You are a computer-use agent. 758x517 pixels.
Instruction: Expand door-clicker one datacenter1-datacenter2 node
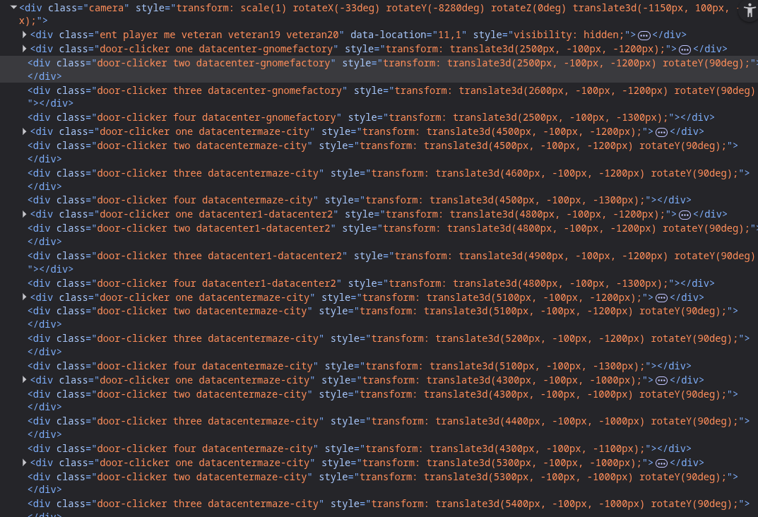coord(25,215)
